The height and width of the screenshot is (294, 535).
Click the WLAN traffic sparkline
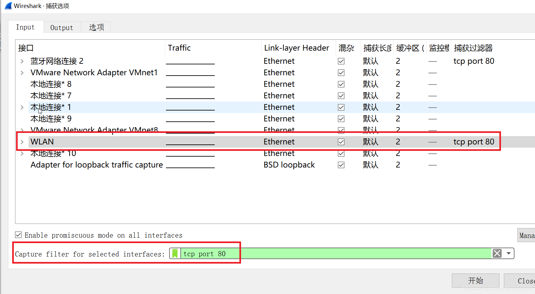[190, 142]
